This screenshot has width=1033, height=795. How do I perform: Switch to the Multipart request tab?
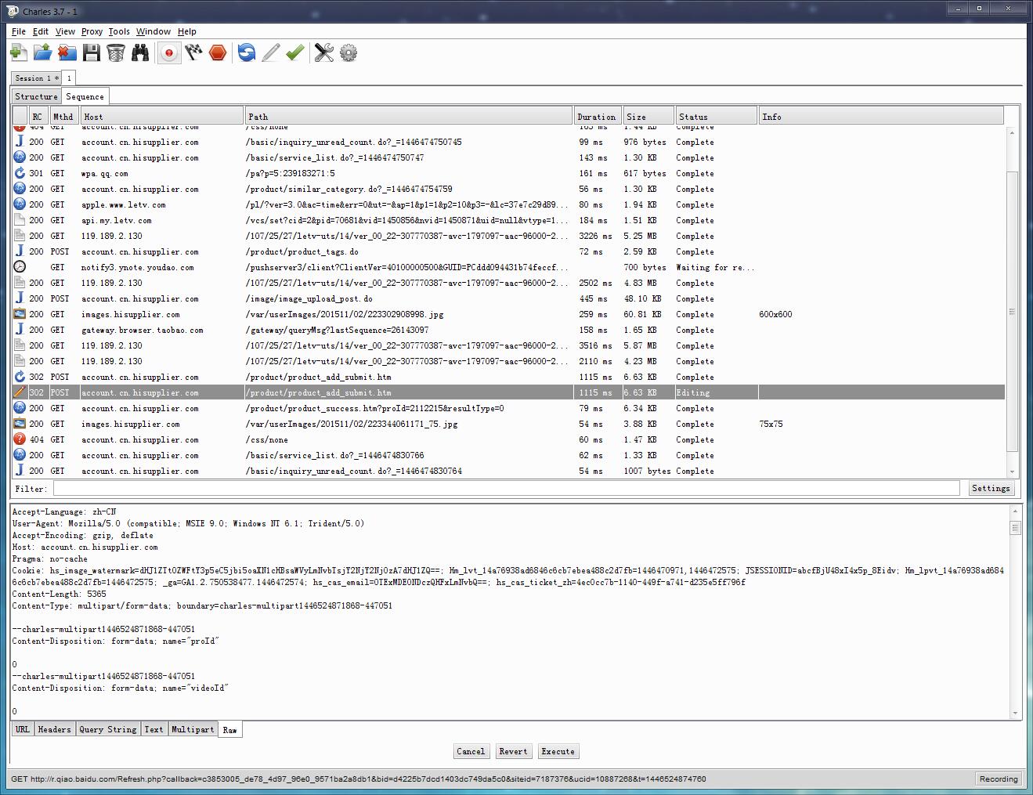193,729
